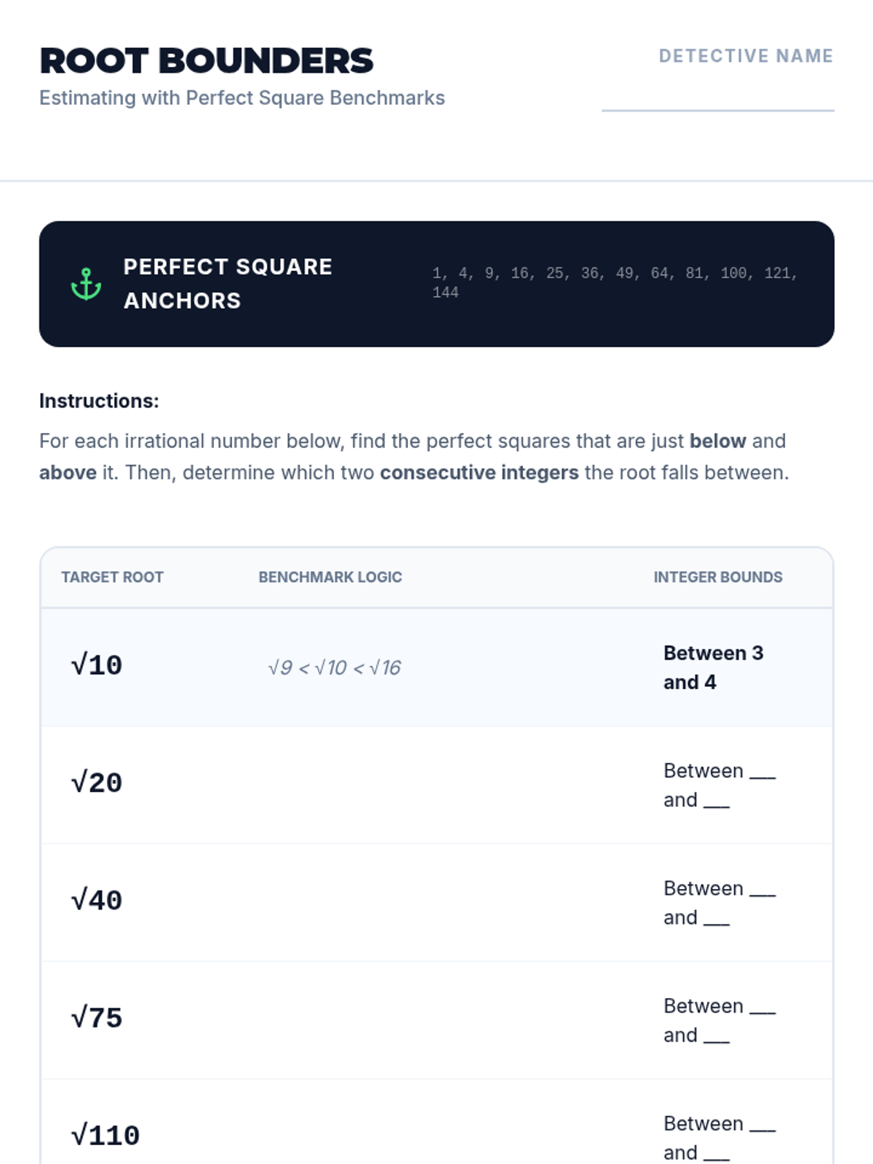Click the √9 < √10 < √16 example

335,668
